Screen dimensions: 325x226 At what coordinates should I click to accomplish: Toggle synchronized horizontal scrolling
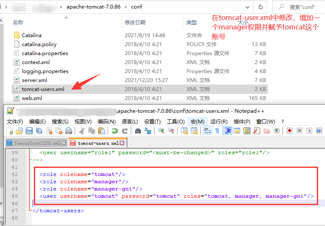(x=194, y=131)
